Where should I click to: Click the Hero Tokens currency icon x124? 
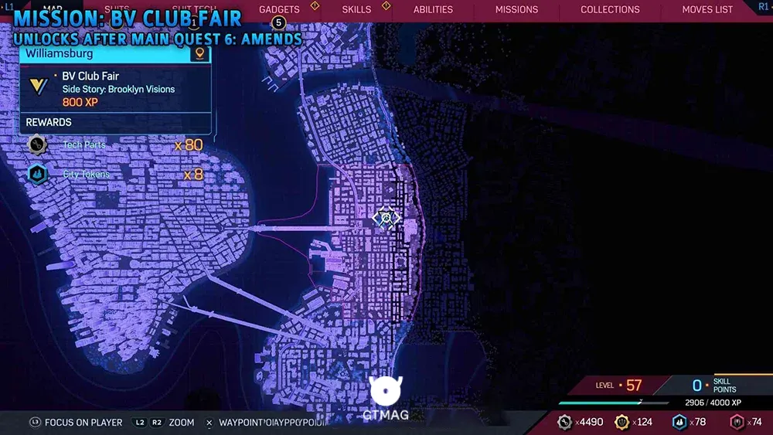coord(622,422)
